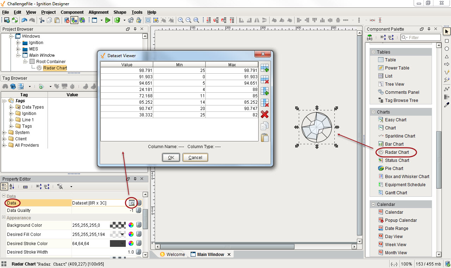Image resolution: width=451 pixels, height=268 pixels.
Task: Click the color wheel for Background Color
Action: click(131, 225)
